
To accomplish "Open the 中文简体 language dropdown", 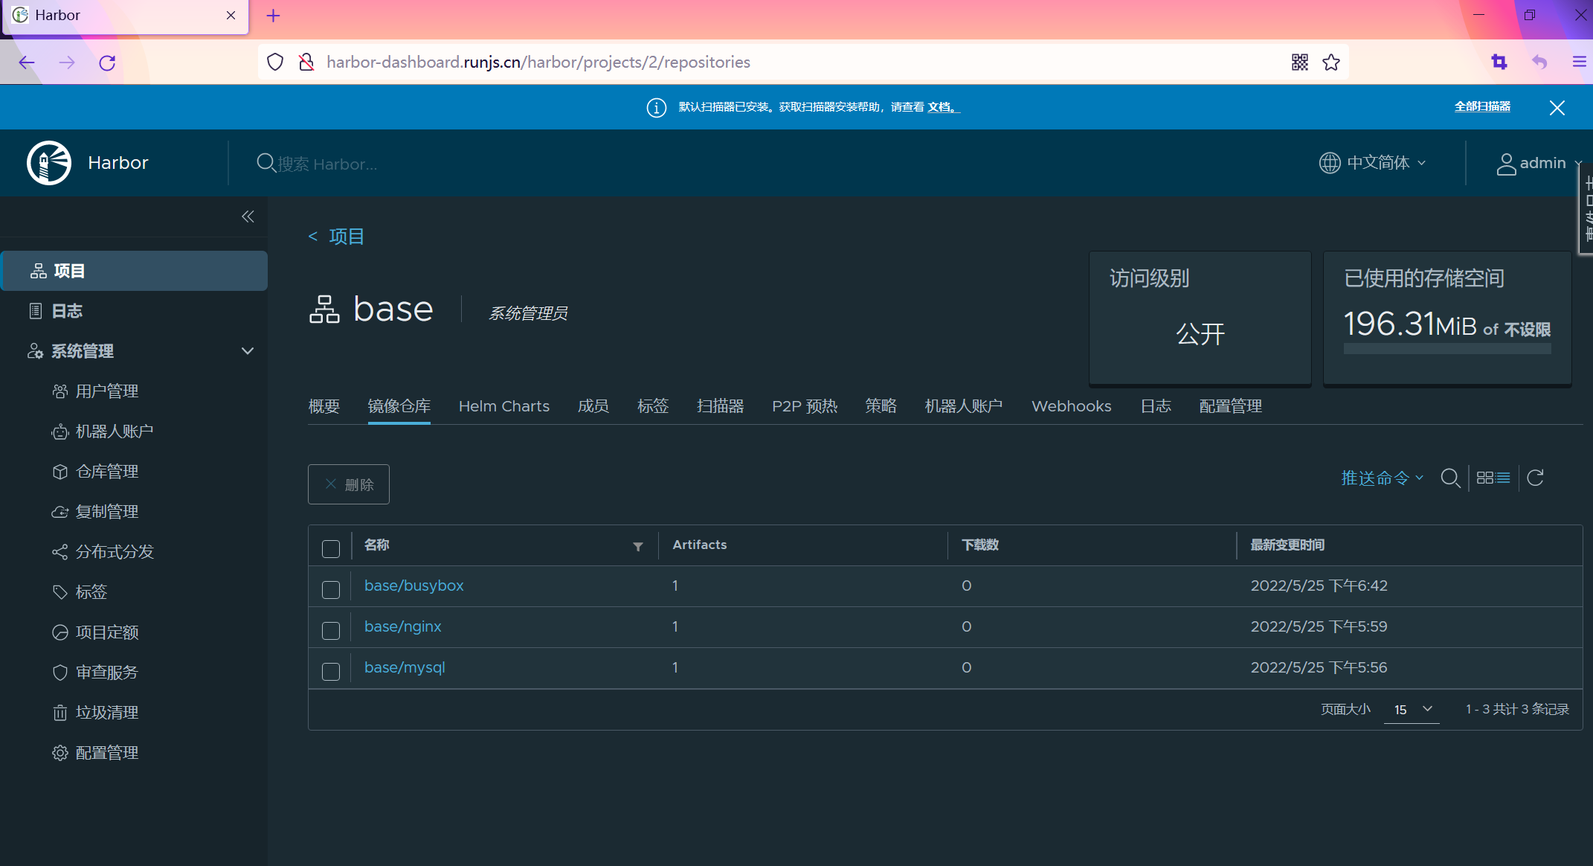I will coord(1372,163).
